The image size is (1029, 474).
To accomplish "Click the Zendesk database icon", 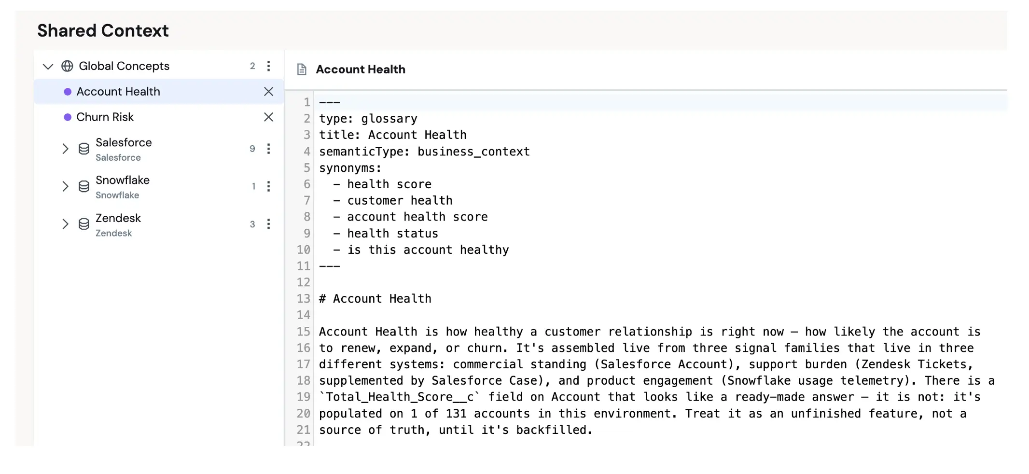I will [84, 224].
